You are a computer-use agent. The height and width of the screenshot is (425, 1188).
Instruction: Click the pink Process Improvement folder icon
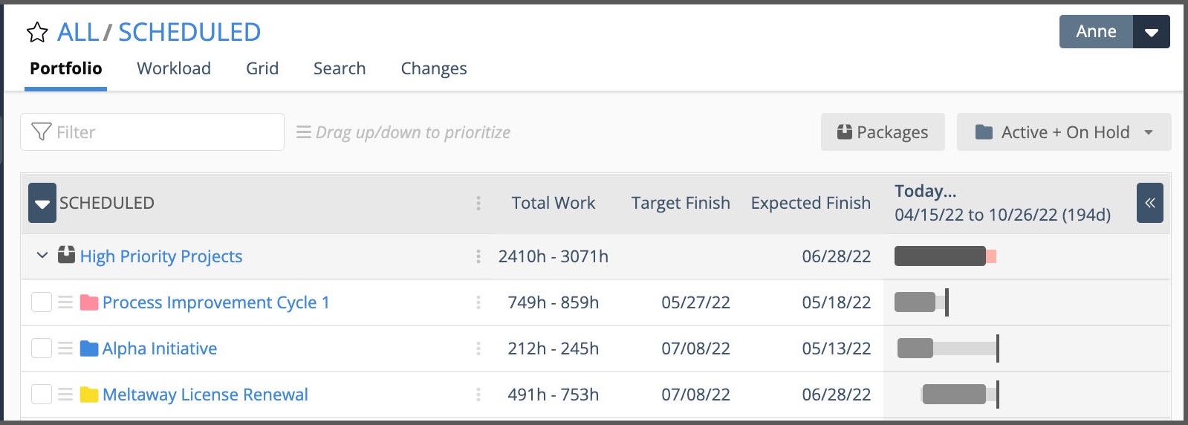[89, 302]
